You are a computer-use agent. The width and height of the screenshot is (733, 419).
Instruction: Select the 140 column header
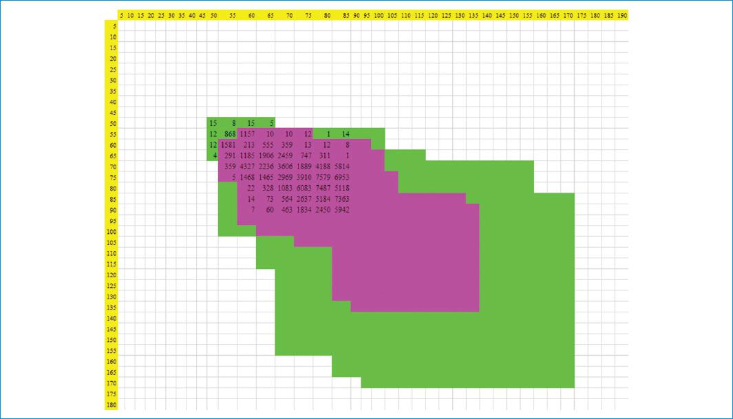pos(487,14)
